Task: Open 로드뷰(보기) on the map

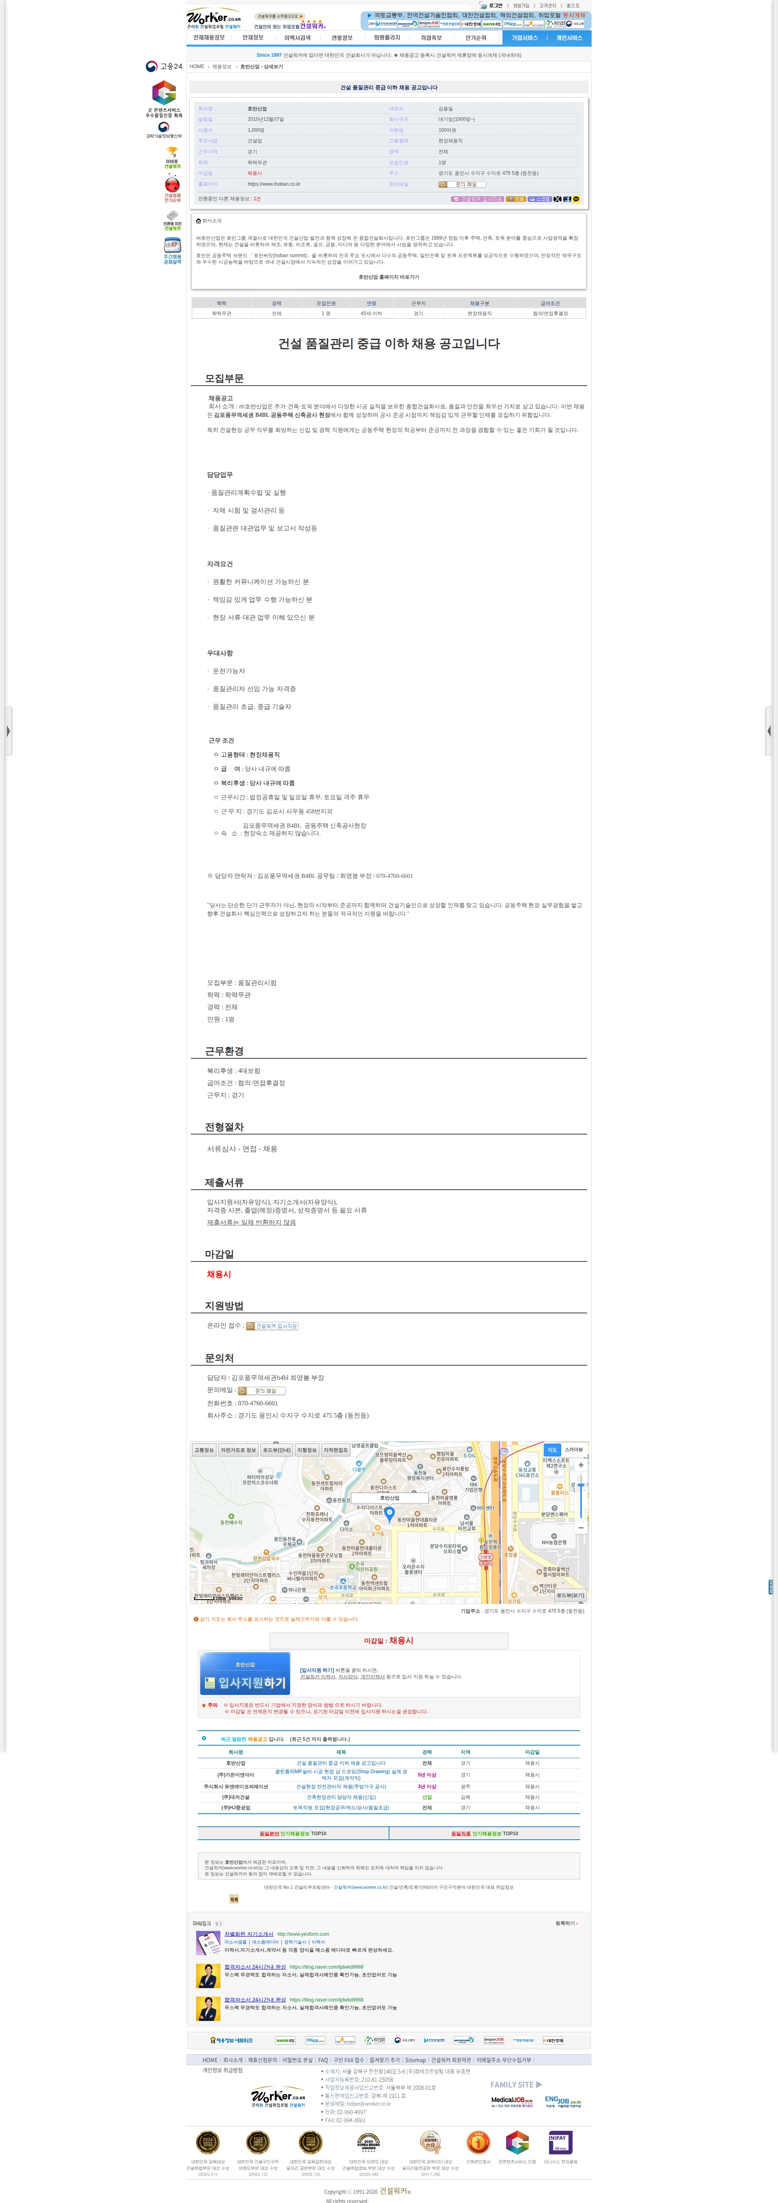Action: [x=570, y=1595]
